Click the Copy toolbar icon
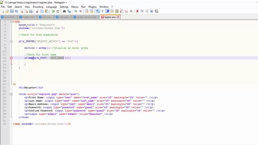This screenshot has height=145, width=258. (x=42, y=11)
